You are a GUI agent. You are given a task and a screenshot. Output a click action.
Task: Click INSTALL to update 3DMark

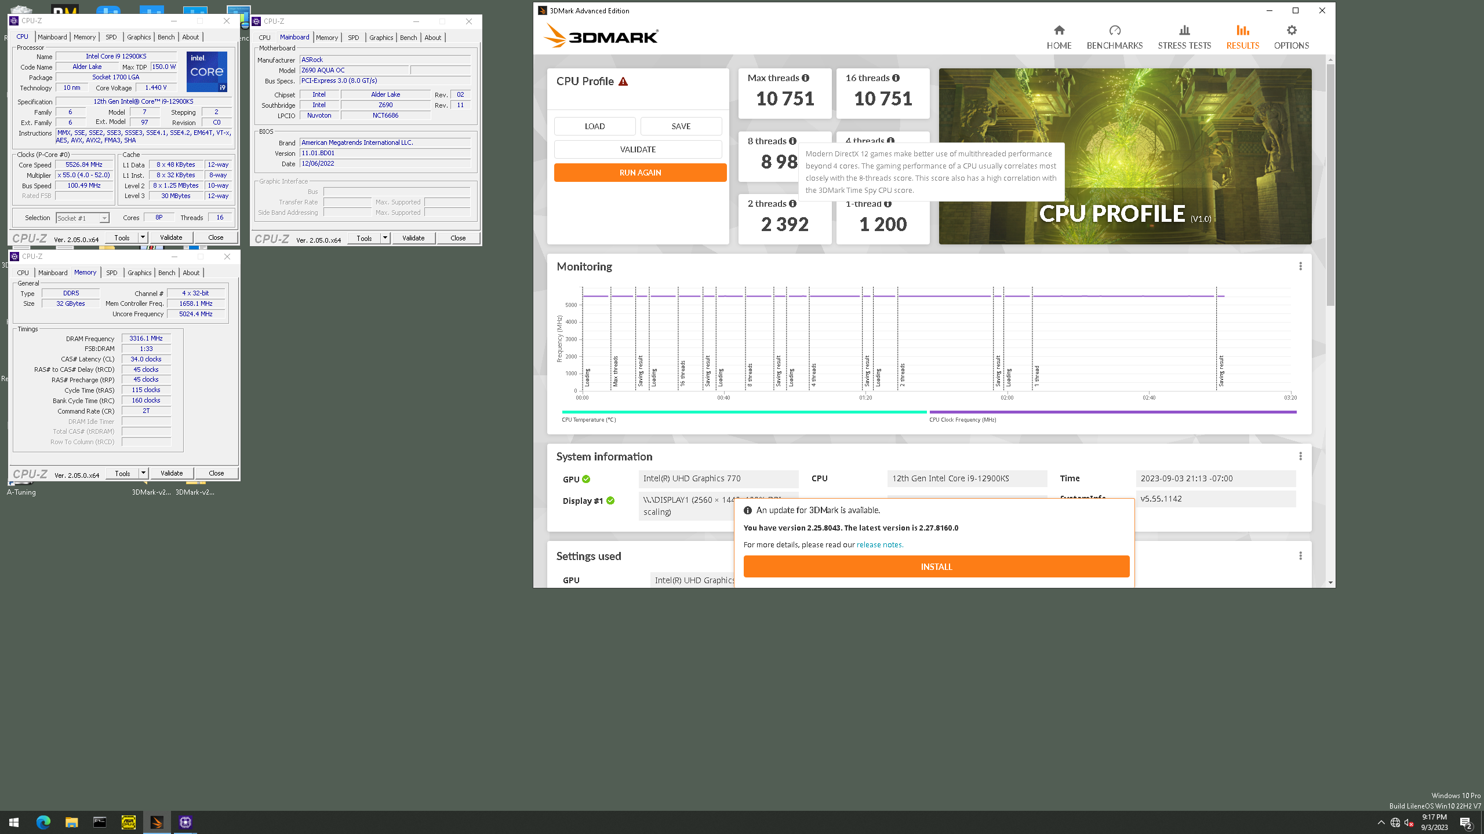tap(936, 566)
